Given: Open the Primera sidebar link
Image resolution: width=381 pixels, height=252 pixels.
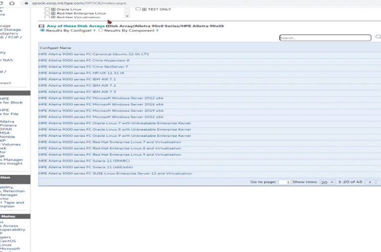Looking at the screenshot, I should [x=8, y=126].
